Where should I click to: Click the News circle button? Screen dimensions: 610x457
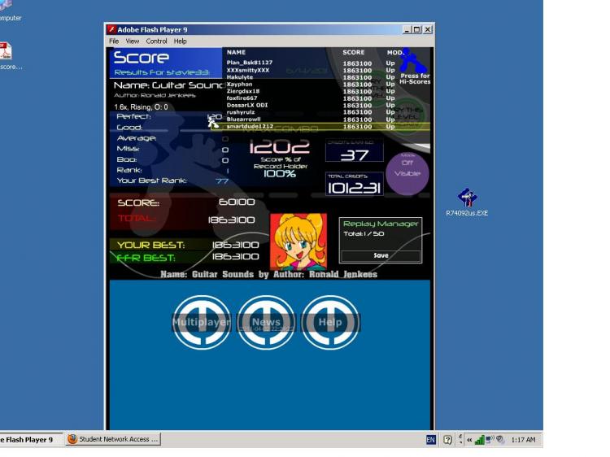(266, 322)
